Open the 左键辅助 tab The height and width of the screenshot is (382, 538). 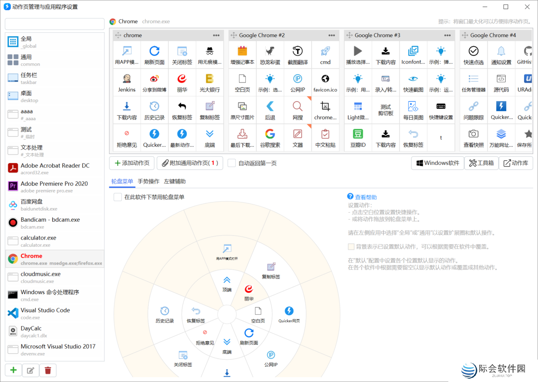point(176,182)
